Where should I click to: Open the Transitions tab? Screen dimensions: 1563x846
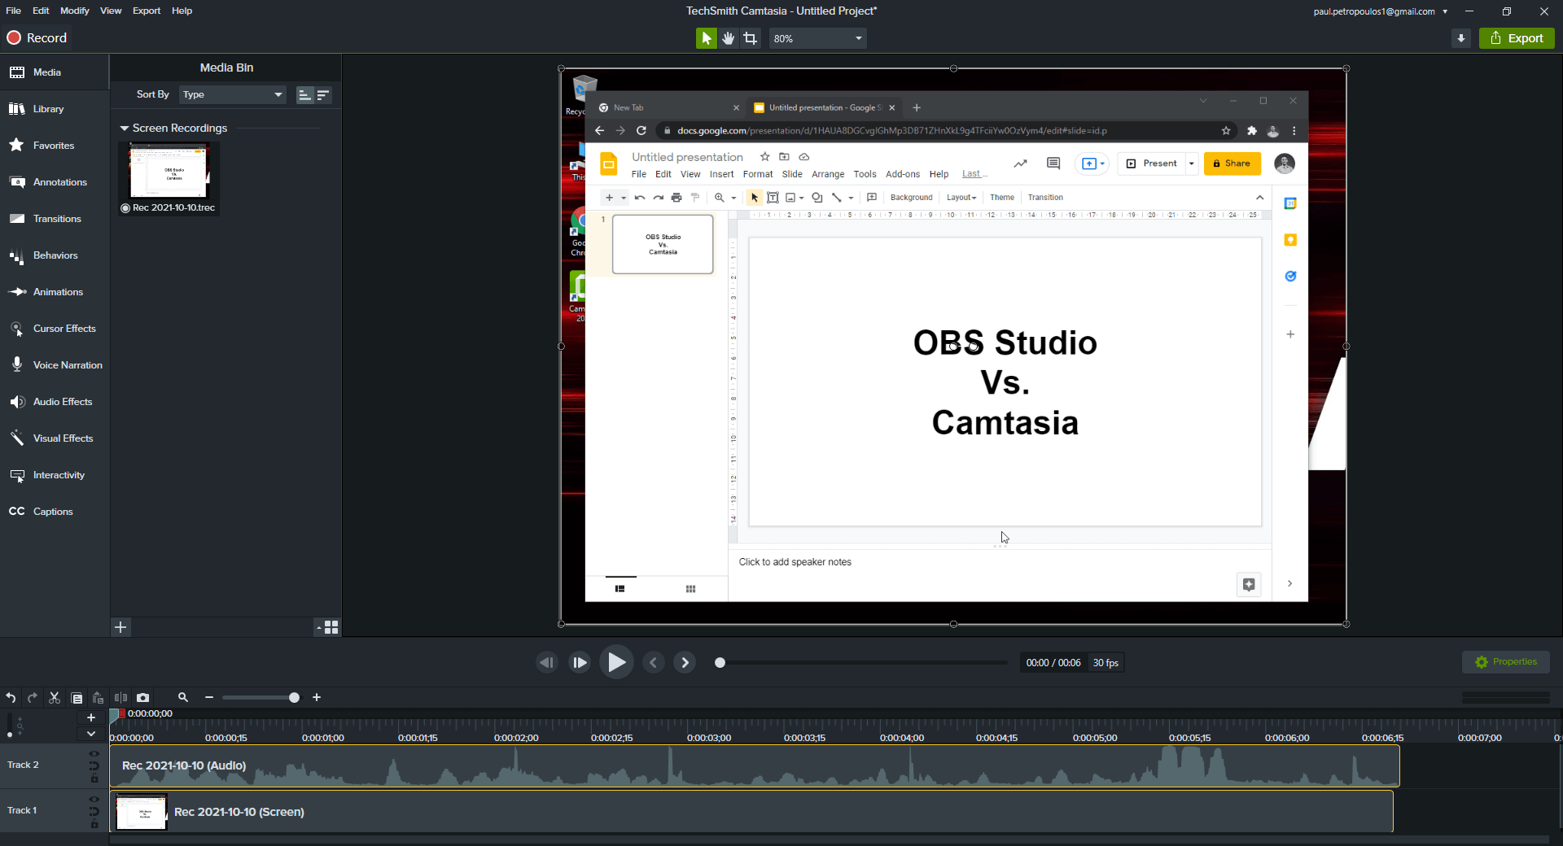pyautogui.click(x=55, y=219)
